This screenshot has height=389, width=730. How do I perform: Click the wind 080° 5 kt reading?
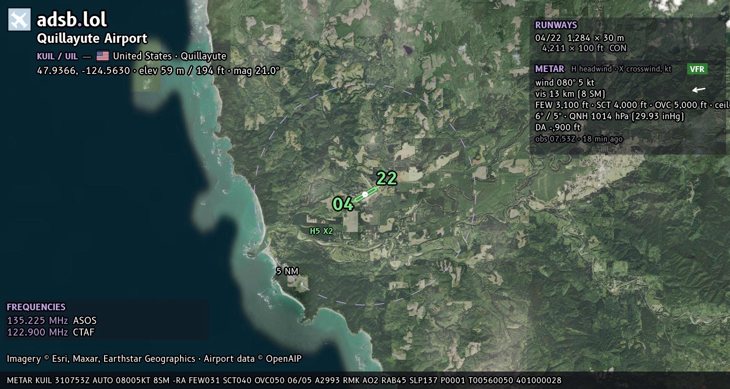click(x=565, y=83)
